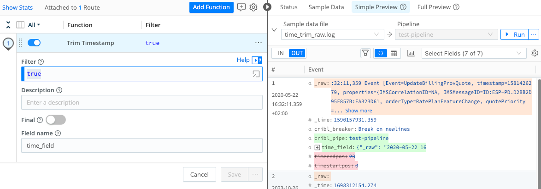Click the Full Preview help icon

point(456,7)
